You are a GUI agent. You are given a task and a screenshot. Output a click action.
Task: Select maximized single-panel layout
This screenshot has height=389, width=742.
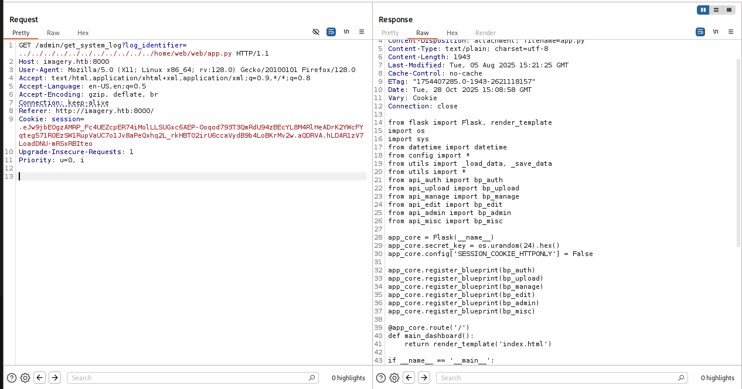pyautogui.click(x=730, y=10)
